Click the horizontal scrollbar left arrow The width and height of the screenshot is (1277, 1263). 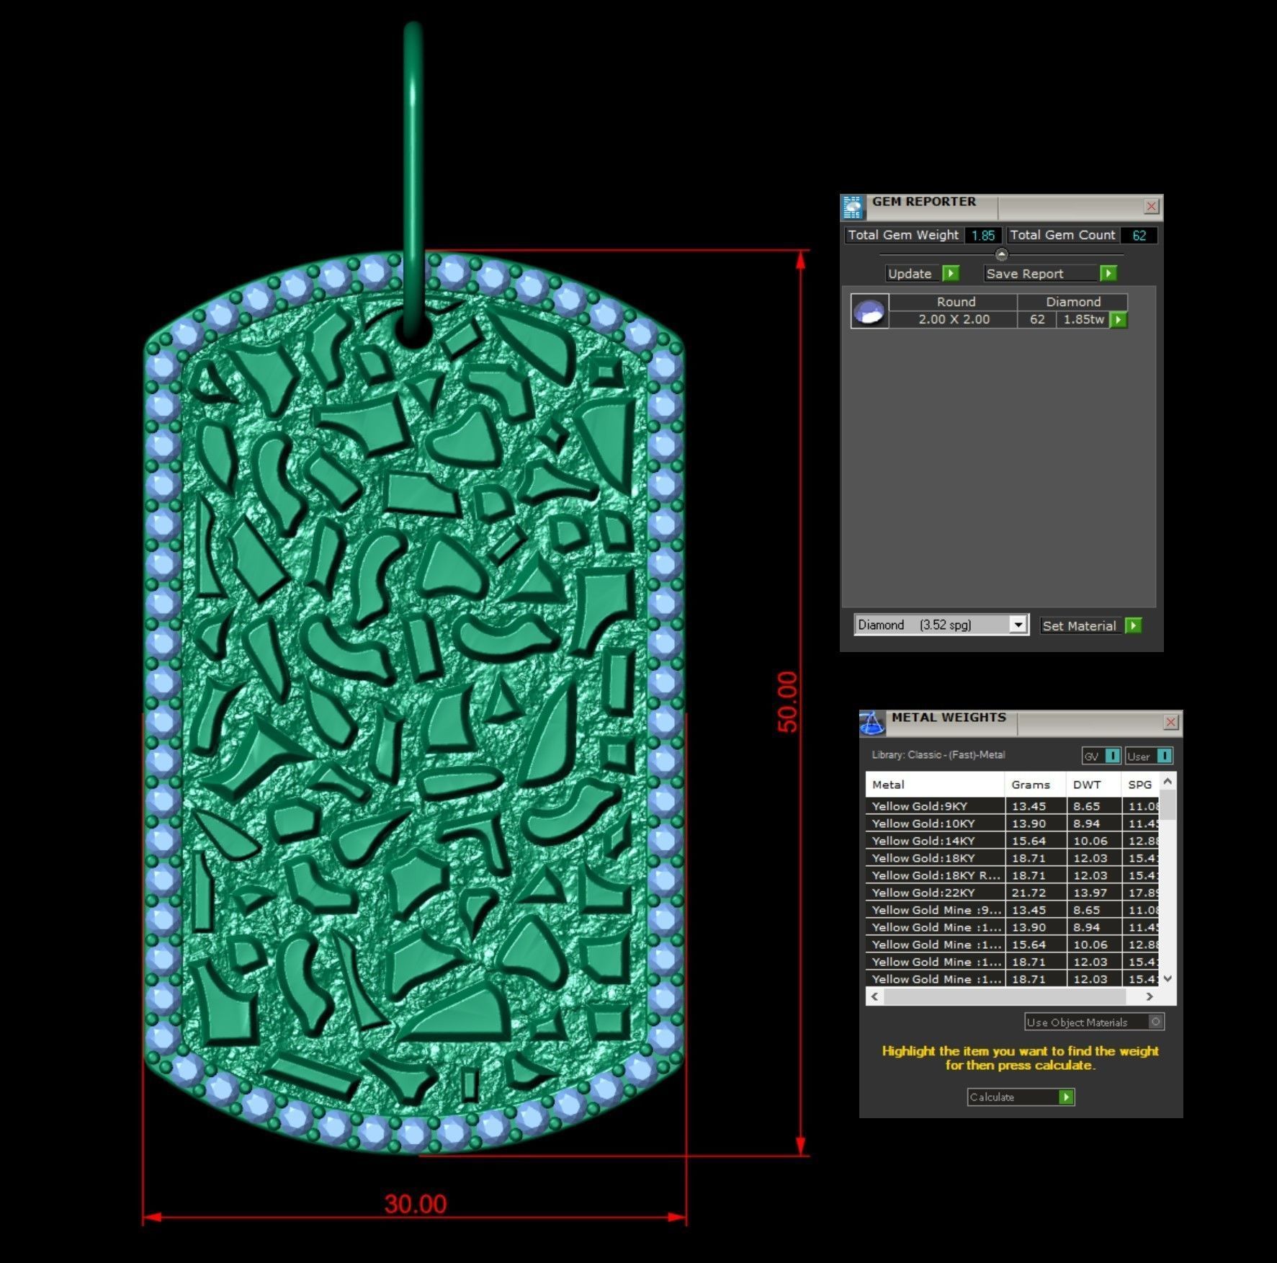(875, 996)
